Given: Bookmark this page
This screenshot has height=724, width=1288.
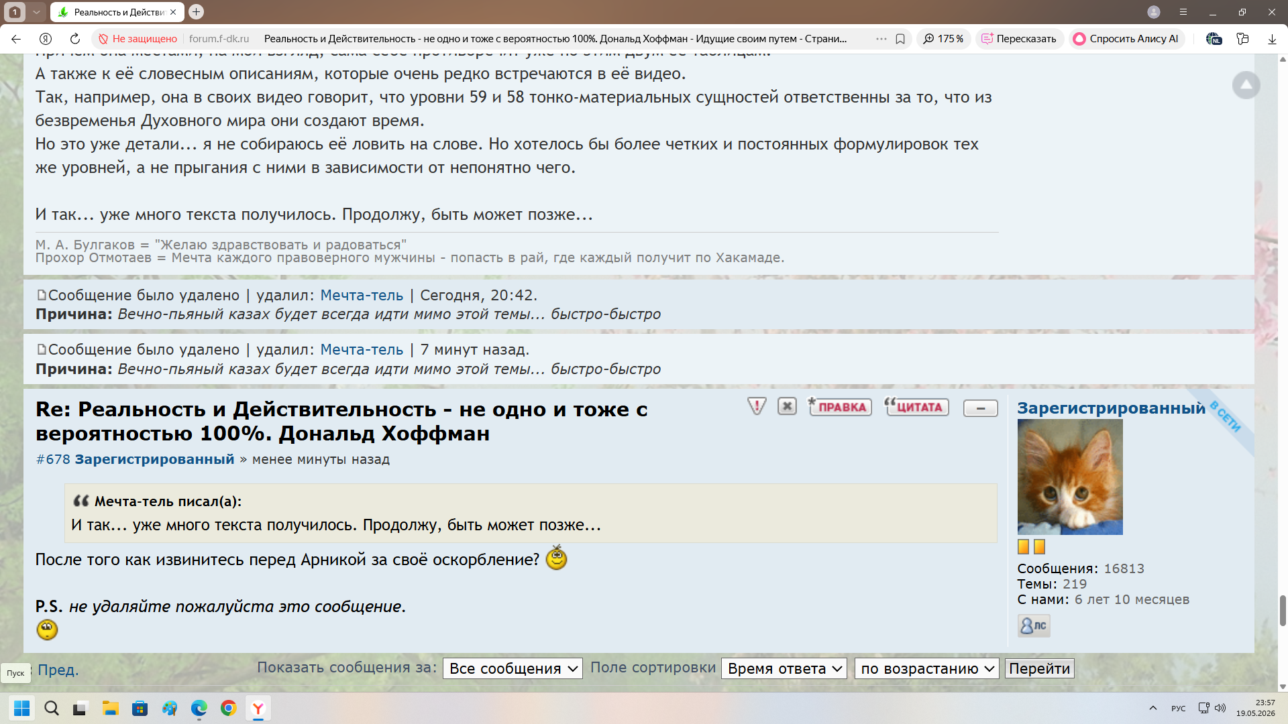Looking at the screenshot, I should coord(900,39).
